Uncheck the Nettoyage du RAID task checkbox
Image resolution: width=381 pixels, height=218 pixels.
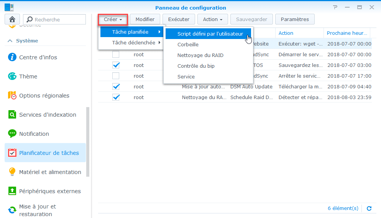click(116, 97)
